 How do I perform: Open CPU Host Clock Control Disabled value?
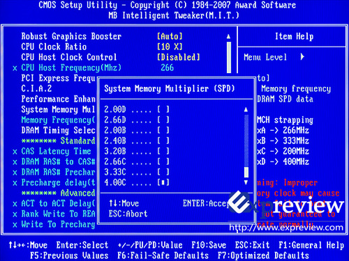179,57
